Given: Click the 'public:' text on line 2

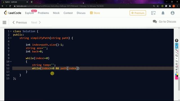Looking at the screenshot, I should [19, 35].
